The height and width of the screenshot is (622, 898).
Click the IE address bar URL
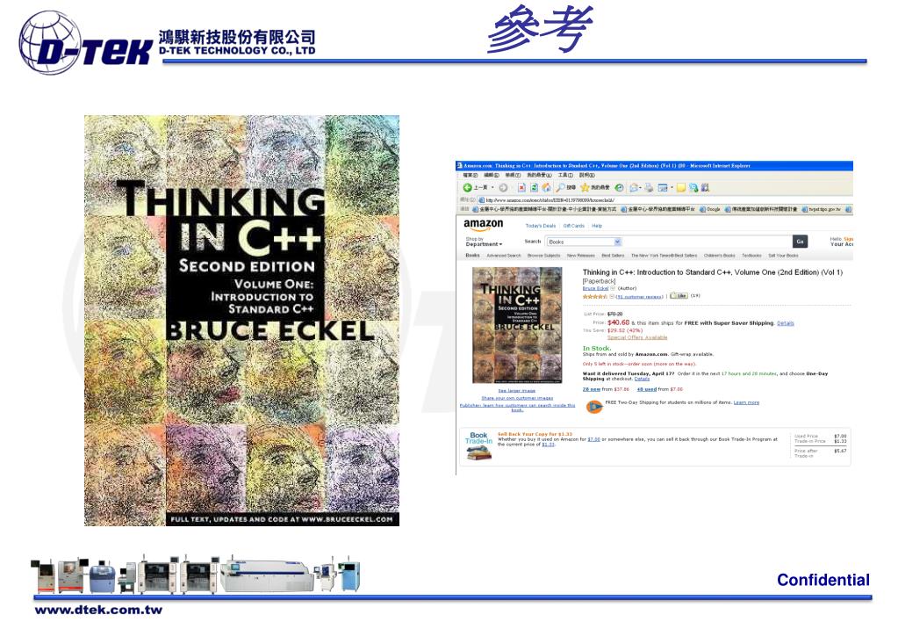pos(550,200)
